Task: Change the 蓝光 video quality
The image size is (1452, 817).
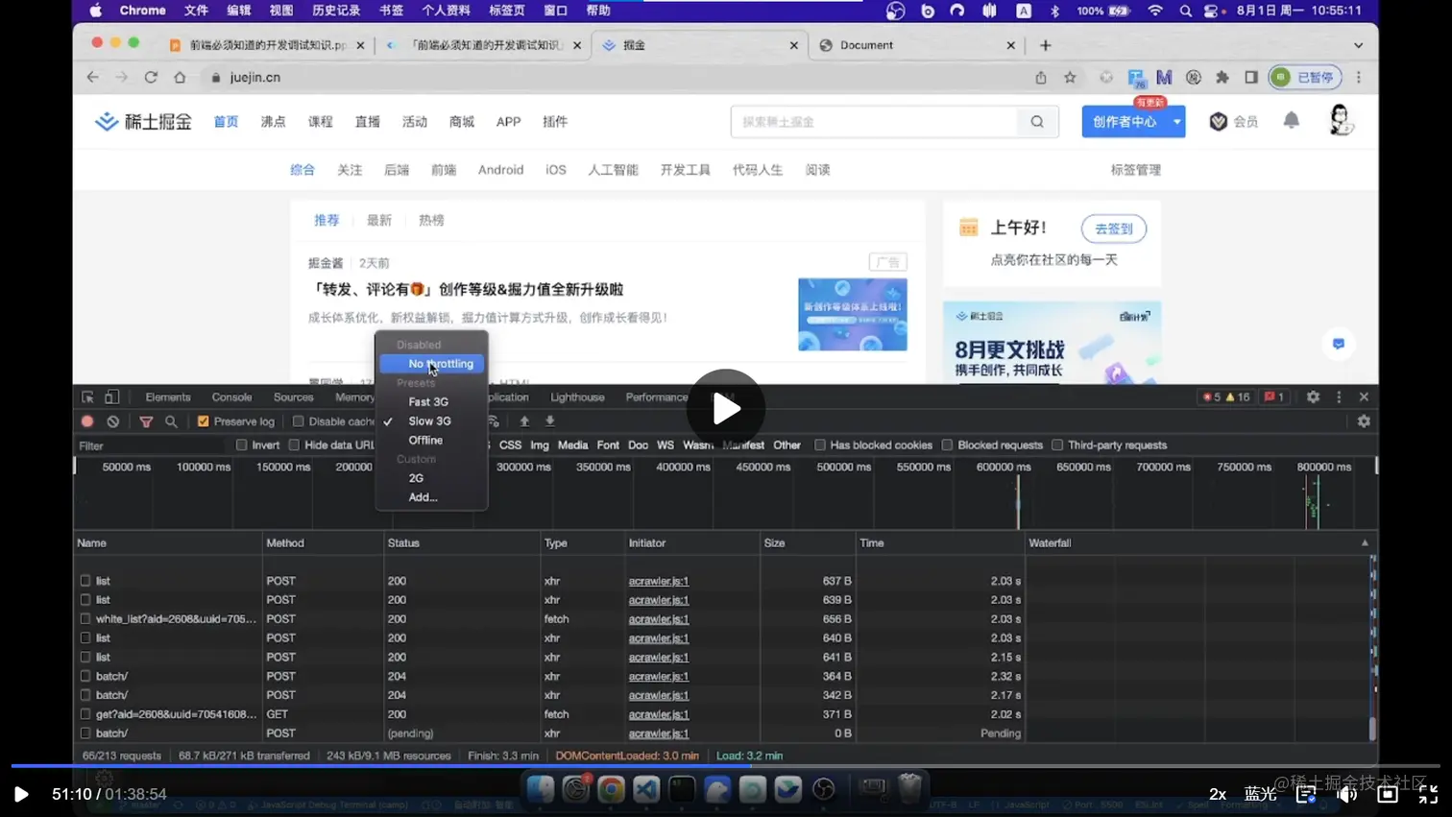Action: pyautogui.click(x=1260, y=794)
